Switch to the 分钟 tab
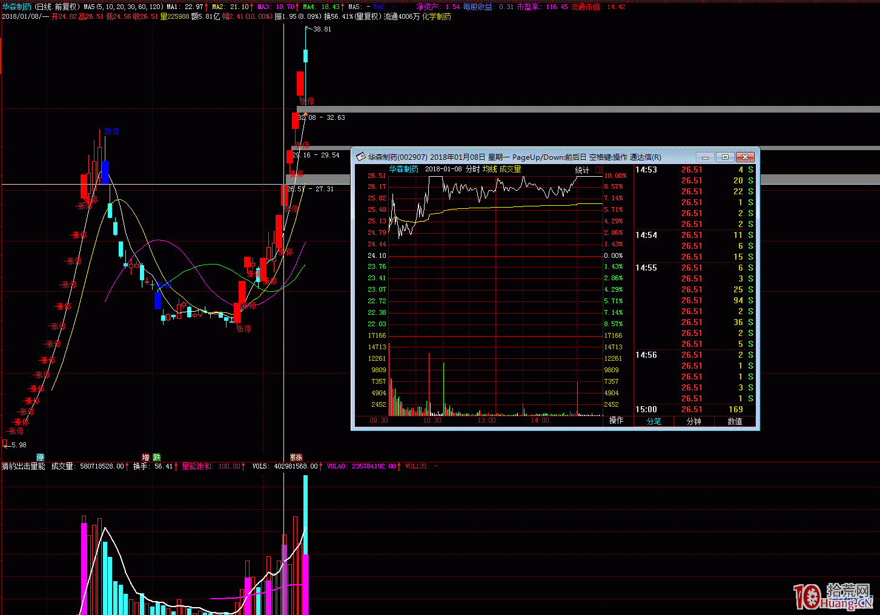 693,421
